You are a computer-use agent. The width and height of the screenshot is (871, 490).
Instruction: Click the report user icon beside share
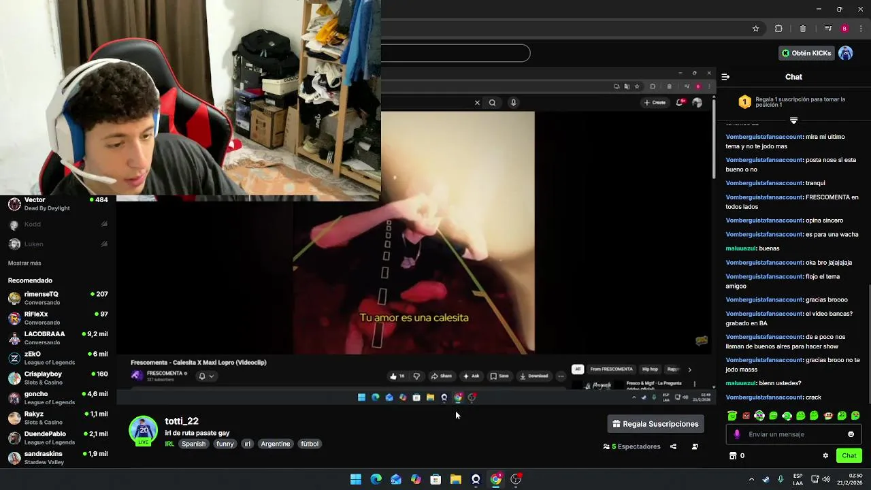pyautogui.click(x=695, y=446)
